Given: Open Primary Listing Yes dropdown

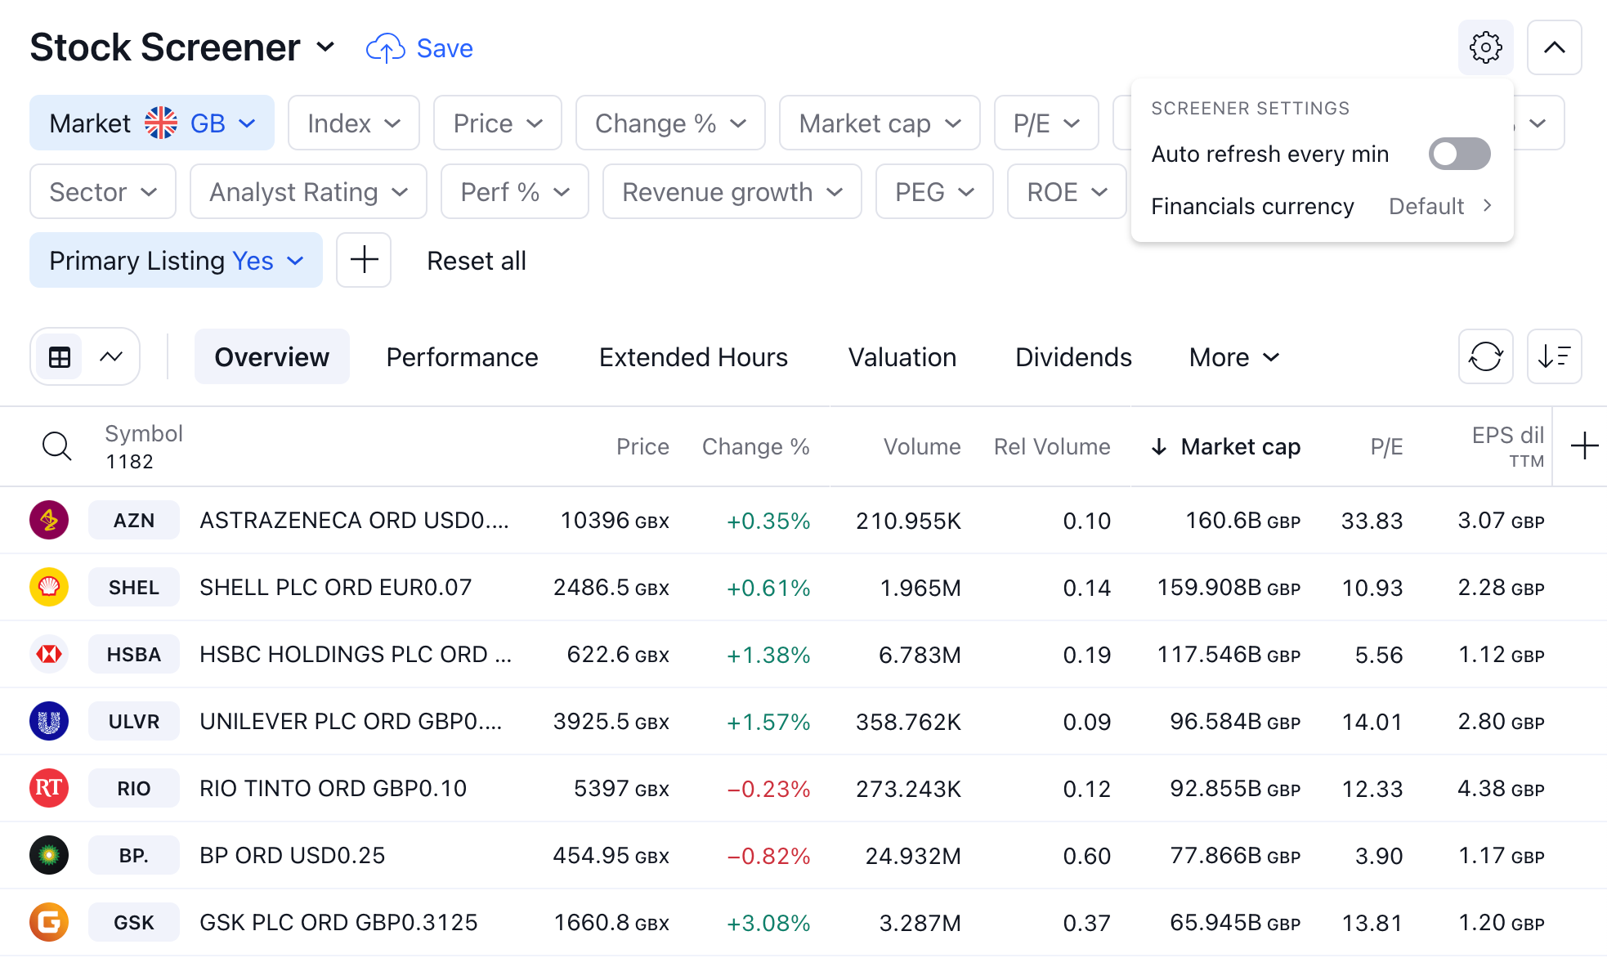Looking at the screenshot, I should click(x=176, y=261).
